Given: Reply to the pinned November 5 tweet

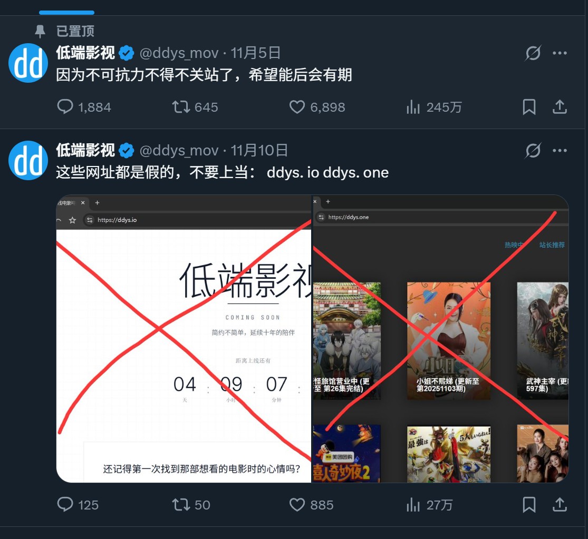Looking at the screenshot, I should tap(65, 107).
